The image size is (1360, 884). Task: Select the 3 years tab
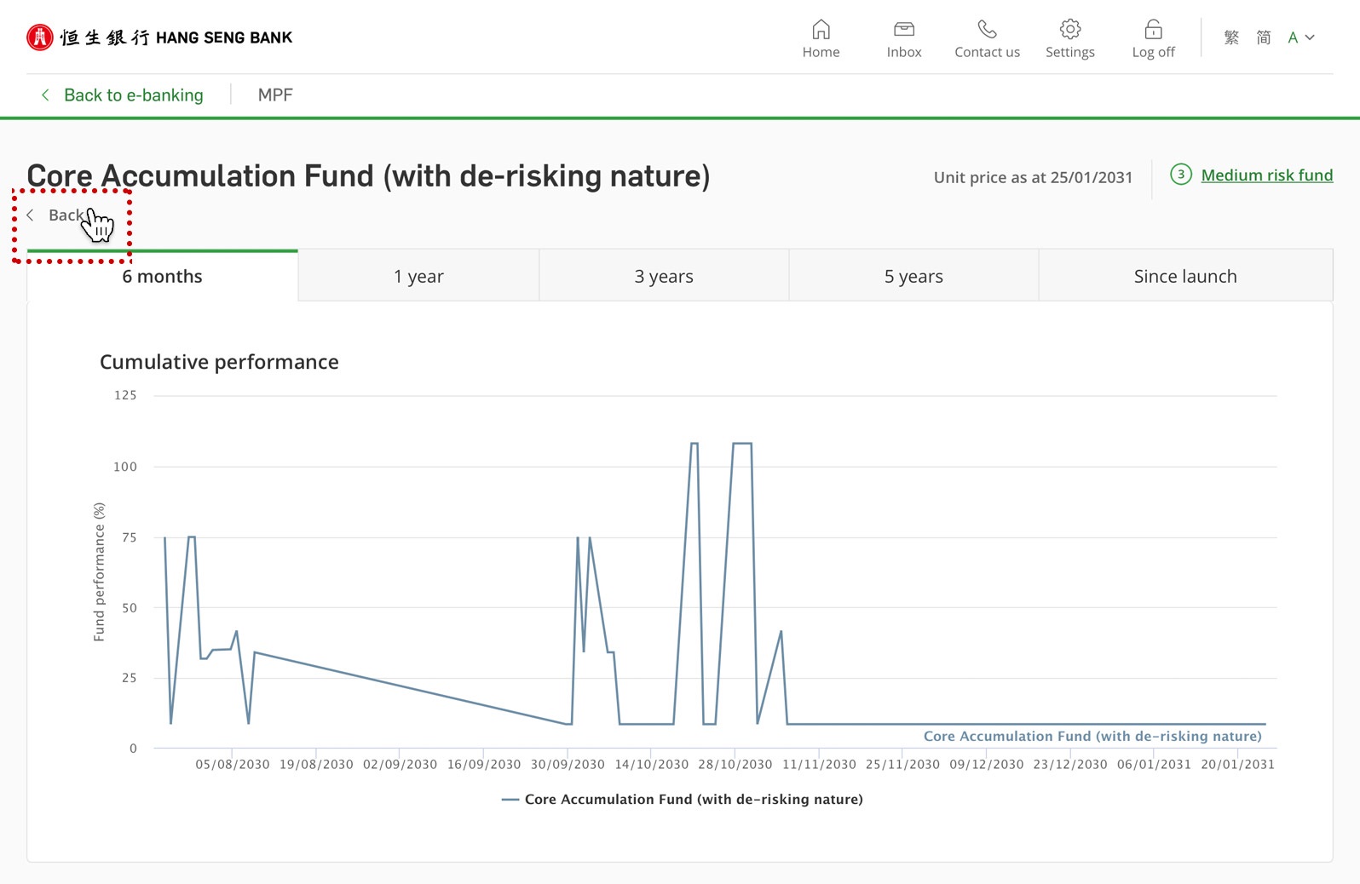(664, 276)
